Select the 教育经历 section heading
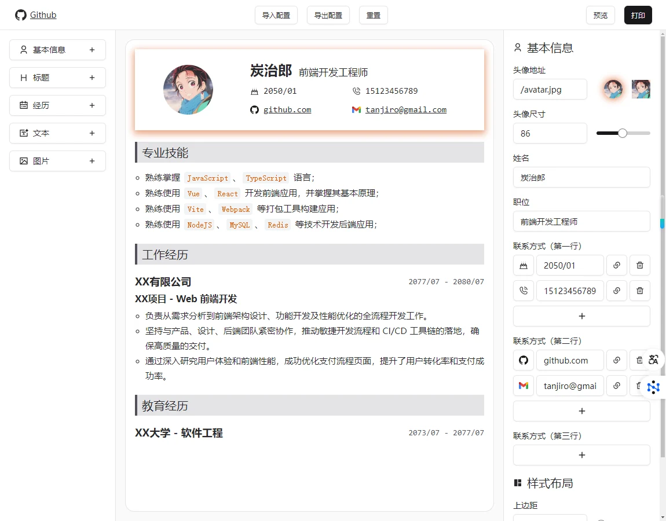Image resolution: width=666 pixels, height=521 pixels. [309, 405]
